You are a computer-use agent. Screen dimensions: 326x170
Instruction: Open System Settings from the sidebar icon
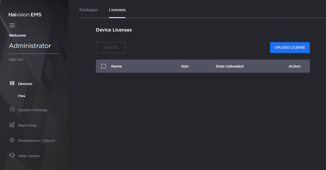point(12,110)
